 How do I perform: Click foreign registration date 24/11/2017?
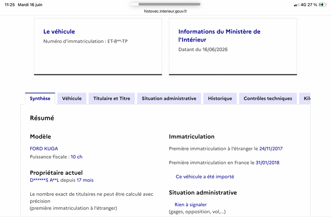(x=271, y=149)
